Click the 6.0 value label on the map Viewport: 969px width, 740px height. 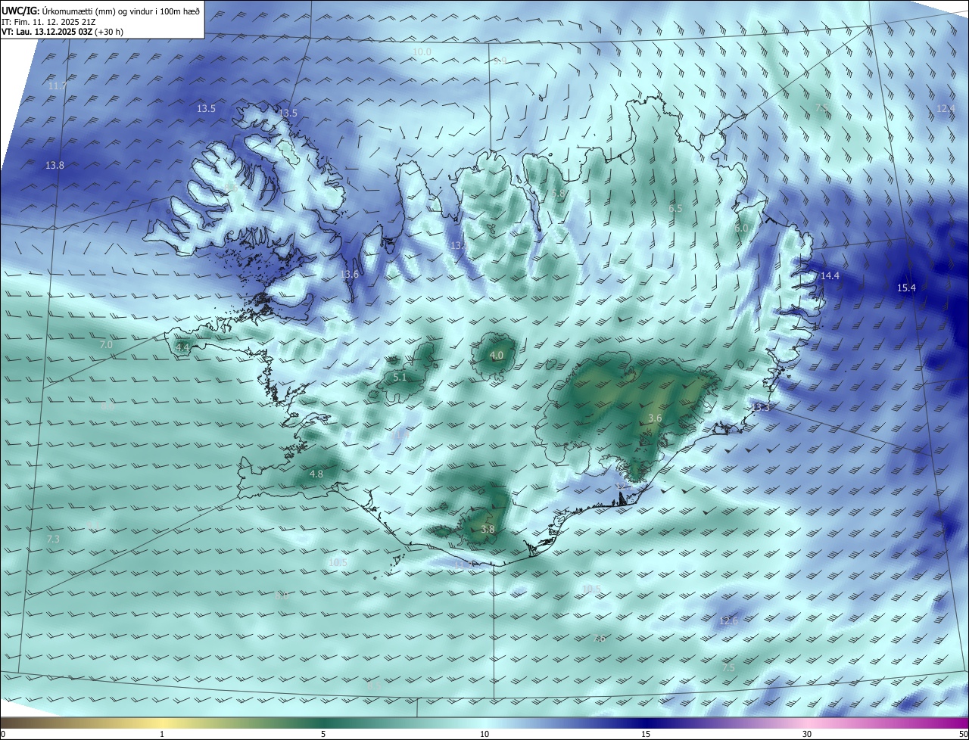pyautogui.click(x=741, y=229)
